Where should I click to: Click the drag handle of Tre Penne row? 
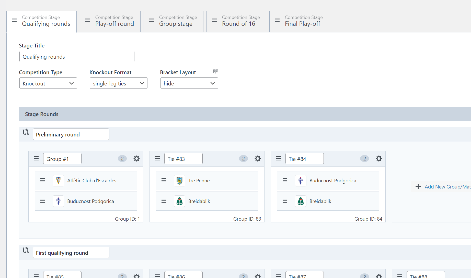point(164,181)
